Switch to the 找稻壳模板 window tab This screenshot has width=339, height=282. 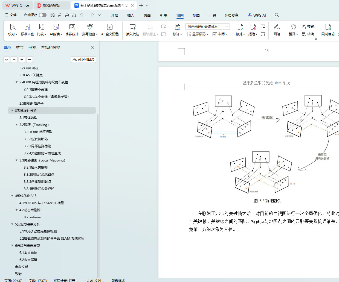pos(52,5)
